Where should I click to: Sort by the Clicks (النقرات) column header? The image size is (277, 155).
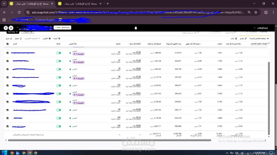point(220,44)
